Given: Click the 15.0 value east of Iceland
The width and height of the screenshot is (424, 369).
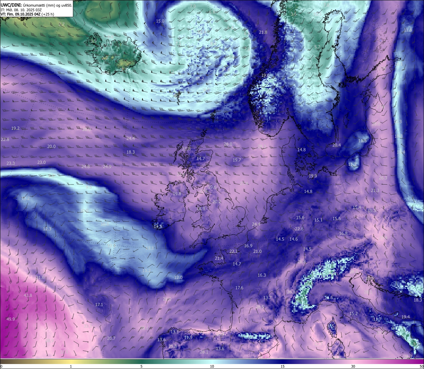Looking at the screenshot, I should click(160, 21).
